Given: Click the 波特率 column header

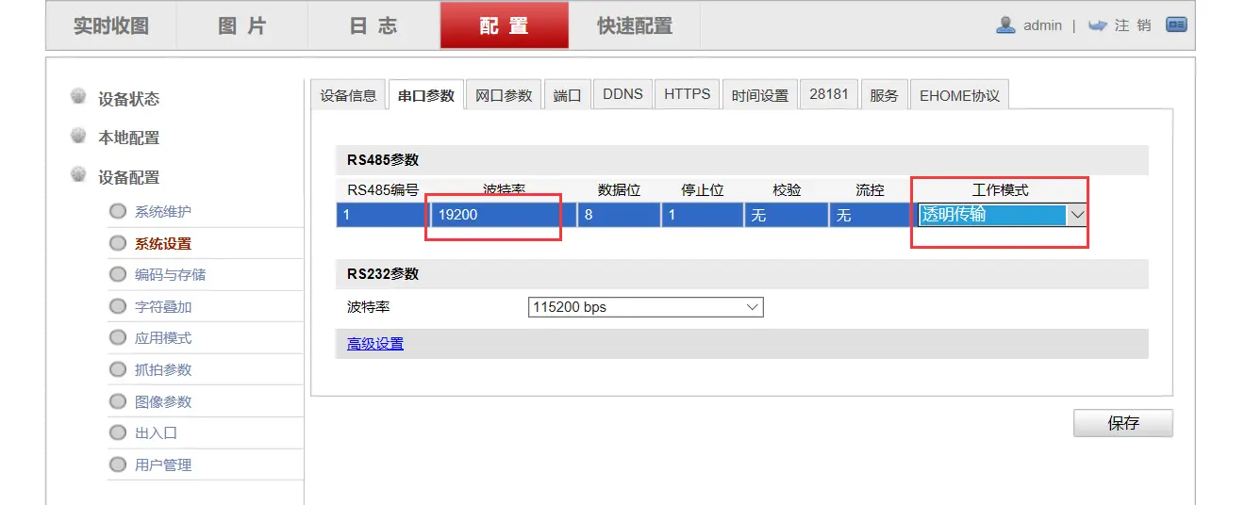Looking at the screenshot, I should tap(504, 189).
